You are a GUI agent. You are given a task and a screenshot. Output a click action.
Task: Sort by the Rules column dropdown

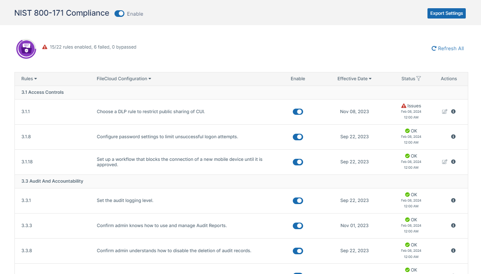tap(29, 79)
